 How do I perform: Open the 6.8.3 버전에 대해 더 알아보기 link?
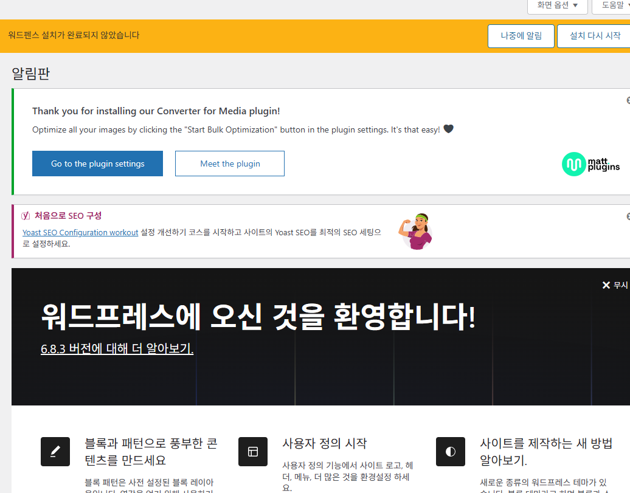point(117,348)
